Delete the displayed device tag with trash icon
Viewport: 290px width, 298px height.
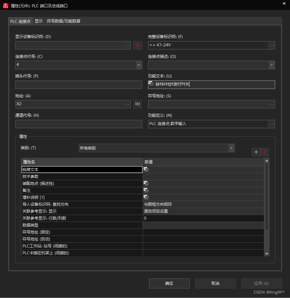coord(138,45)
